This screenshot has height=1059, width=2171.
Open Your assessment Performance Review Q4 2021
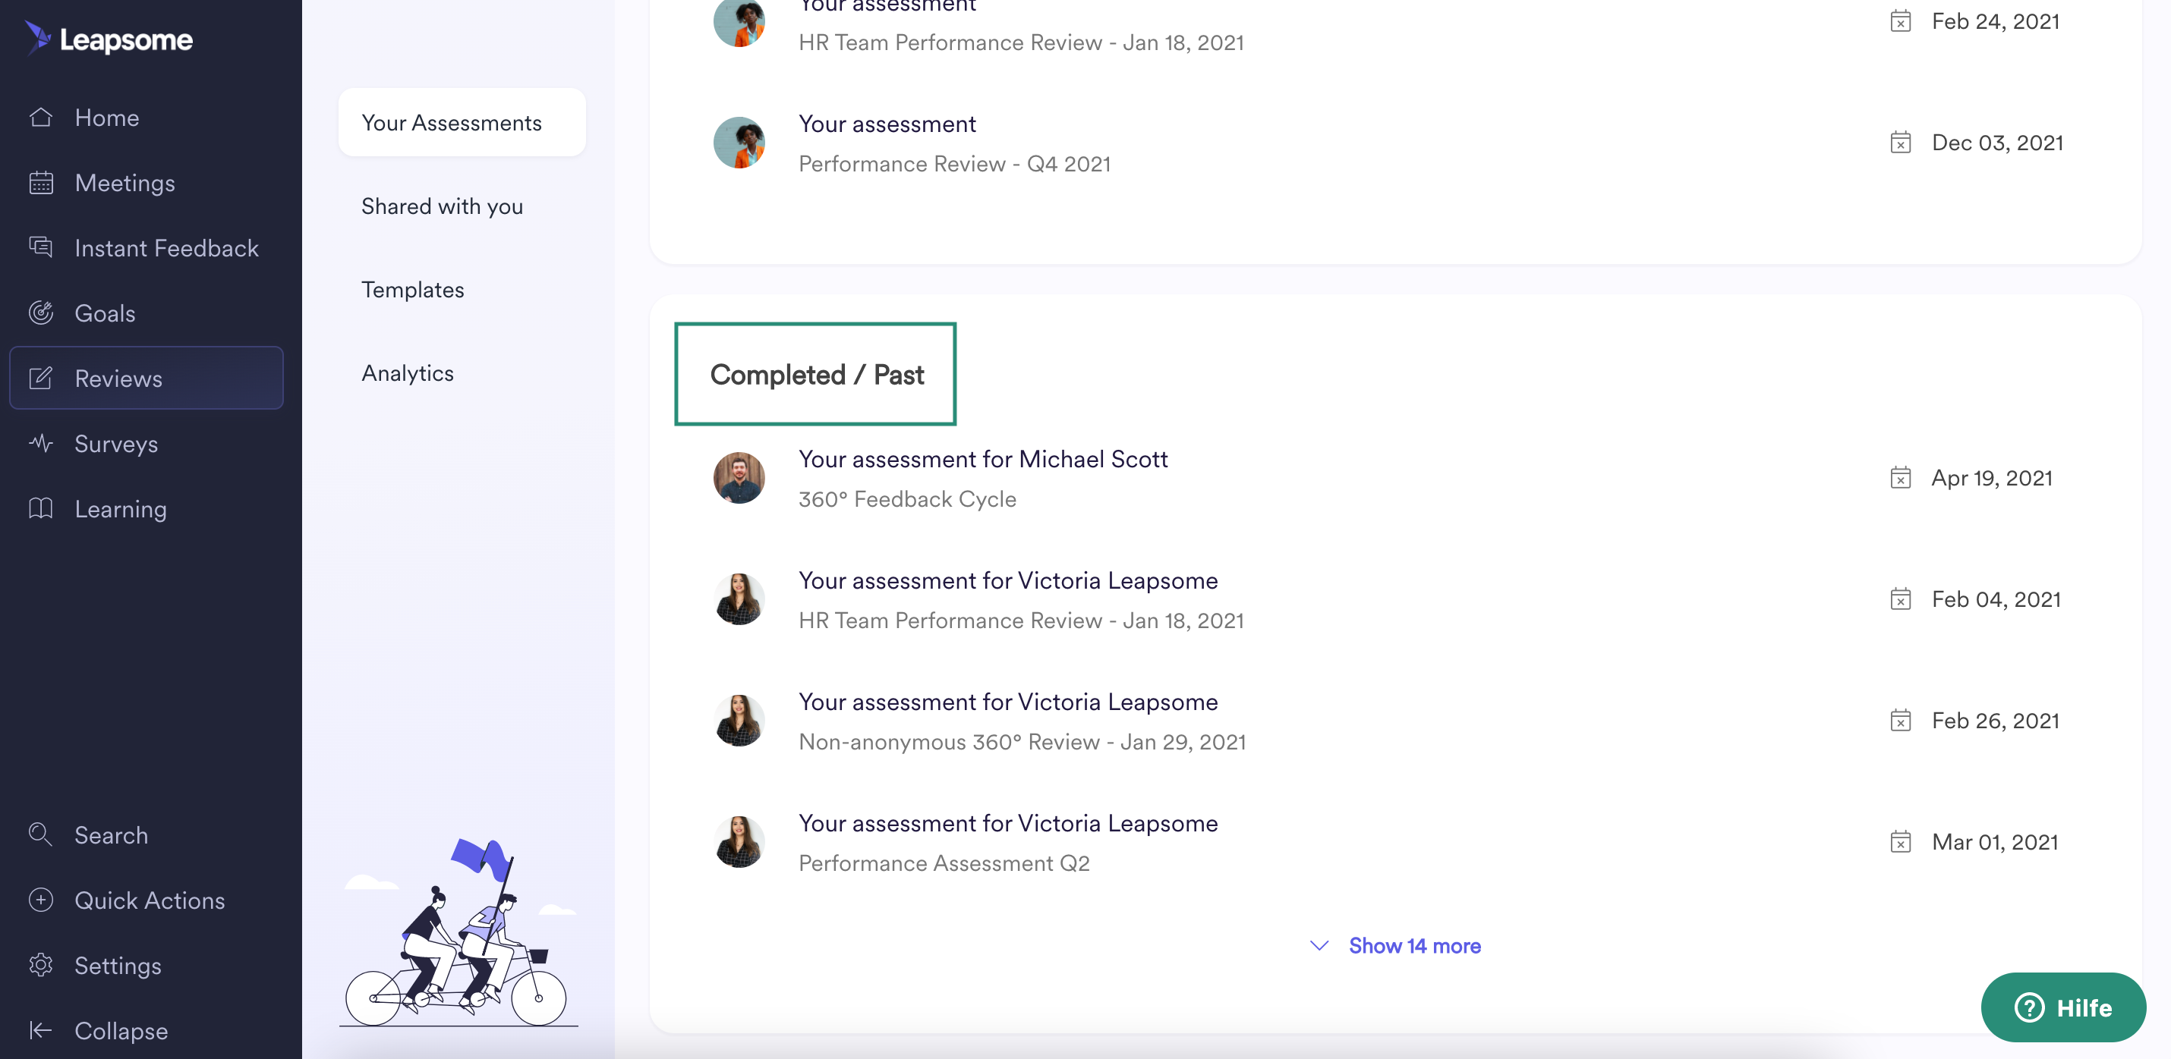(x=887, y=123)
